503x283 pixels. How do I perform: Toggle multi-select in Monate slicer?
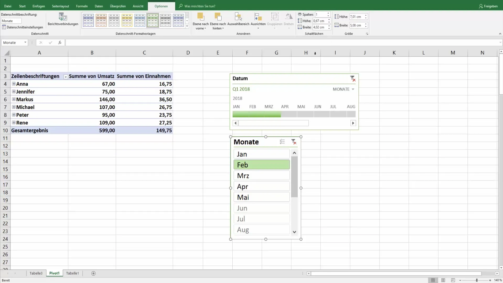[282, 142]
